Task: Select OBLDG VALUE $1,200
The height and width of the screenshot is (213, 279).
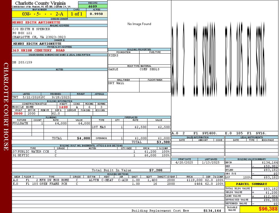Action: pyautogui.click(x=272, y=192)
